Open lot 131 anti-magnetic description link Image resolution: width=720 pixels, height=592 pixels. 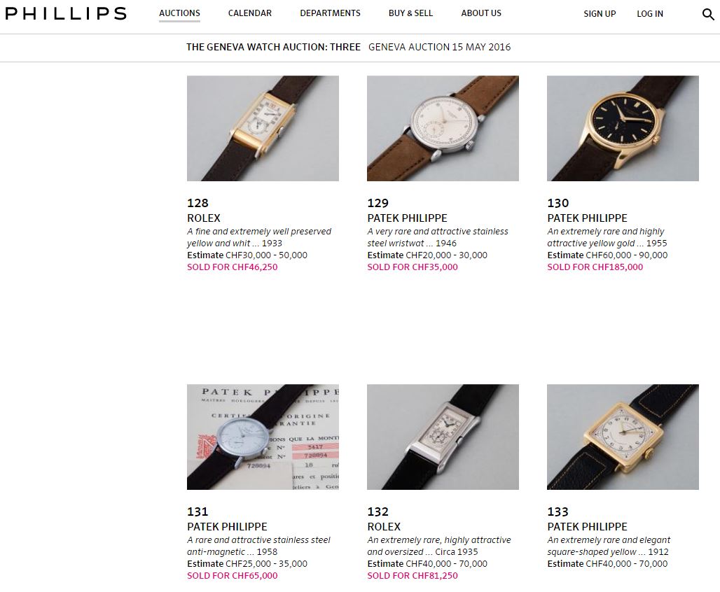click(x=258, y=546)
